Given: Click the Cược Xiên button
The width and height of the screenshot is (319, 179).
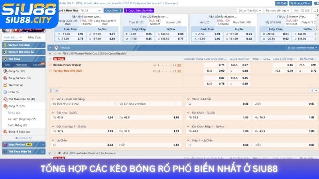Looking at the screenshot, I should click(113, 10).
